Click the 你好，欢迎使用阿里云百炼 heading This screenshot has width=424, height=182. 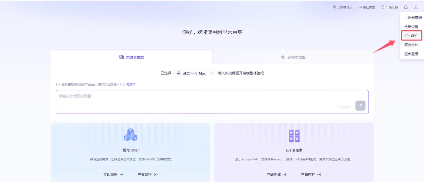pos(212,32)
